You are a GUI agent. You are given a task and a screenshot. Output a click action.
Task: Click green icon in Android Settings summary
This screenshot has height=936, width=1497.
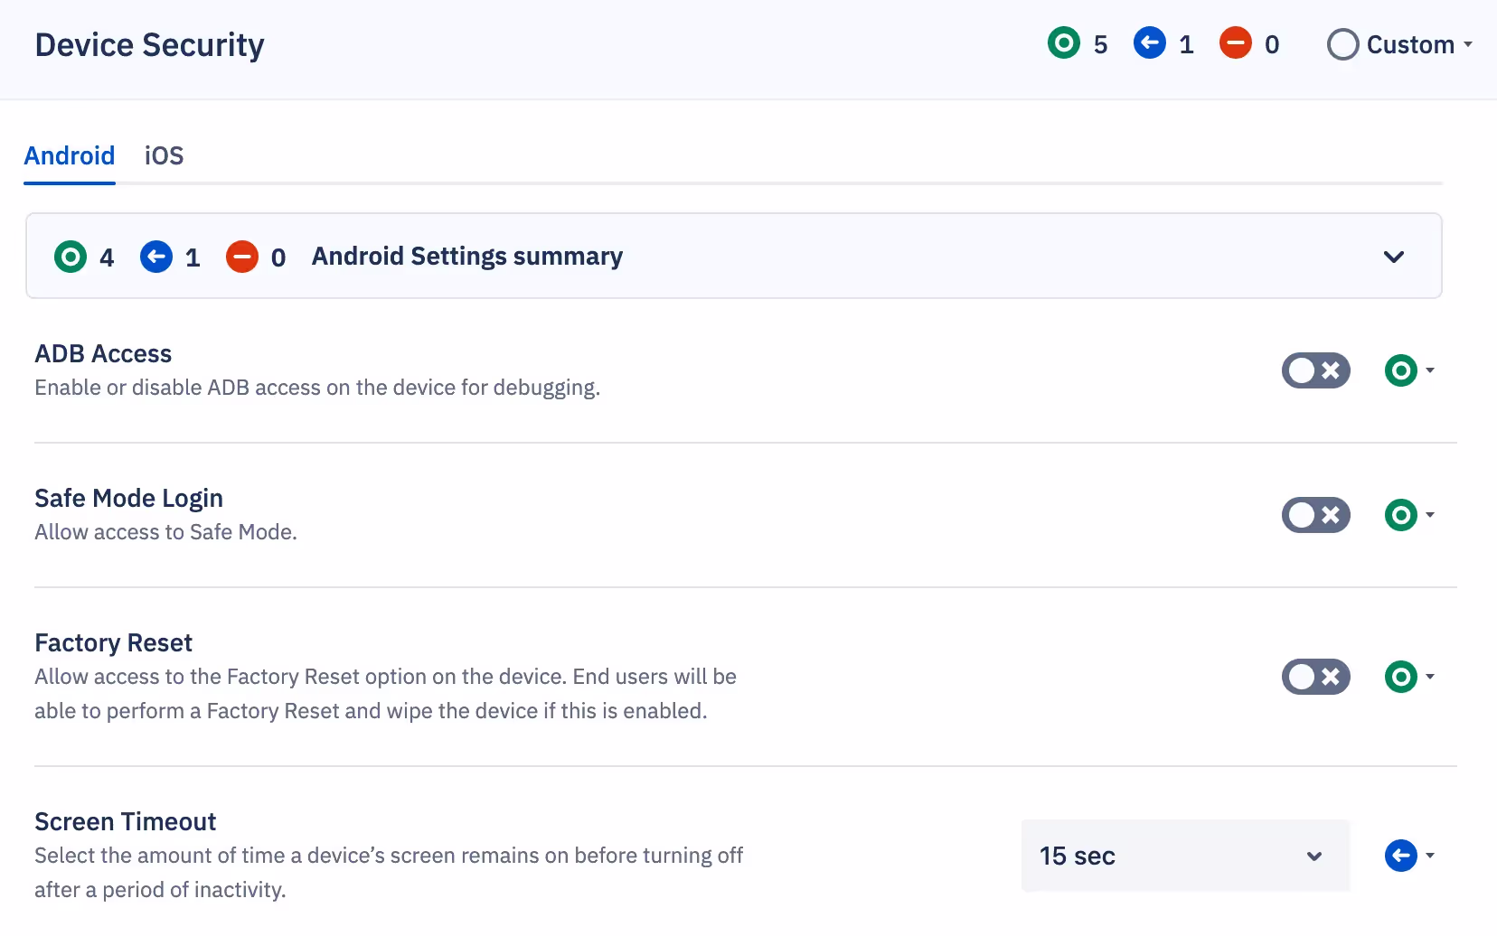coord(71,257)
